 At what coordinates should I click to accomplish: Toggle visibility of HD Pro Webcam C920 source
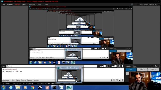pos(3,69)
